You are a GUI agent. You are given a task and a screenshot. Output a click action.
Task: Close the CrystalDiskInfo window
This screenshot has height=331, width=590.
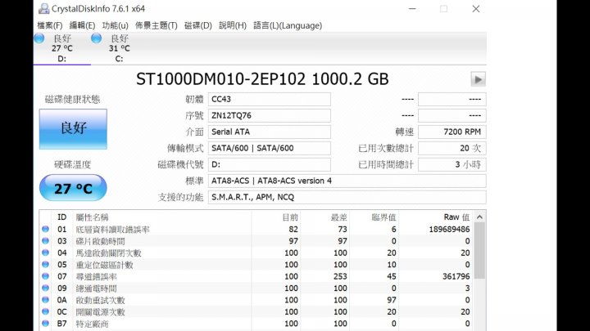point(476,9)
